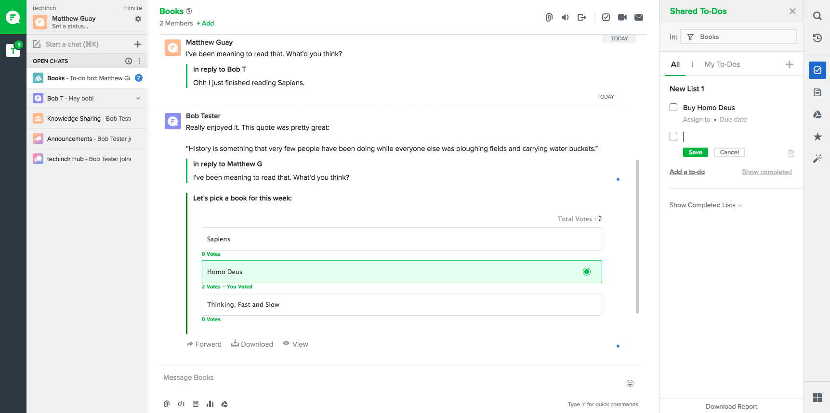The width and height of the screenshot is (830, 413).
Task: Click the poll bar chart icon
Action: [210, 404]
